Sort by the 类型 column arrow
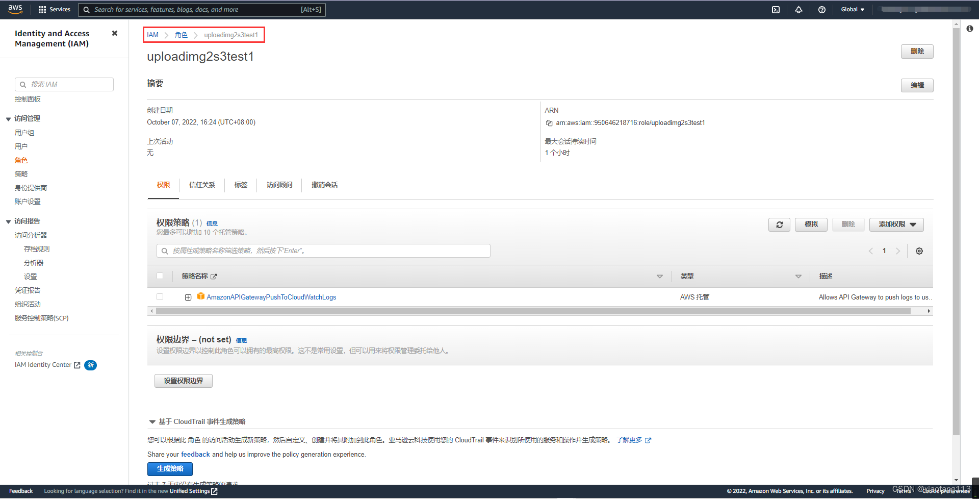The image size is (979, 499). (x=798, y=277)
